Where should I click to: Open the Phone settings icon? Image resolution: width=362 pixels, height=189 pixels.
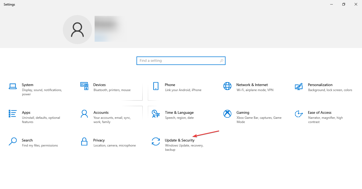156,86
